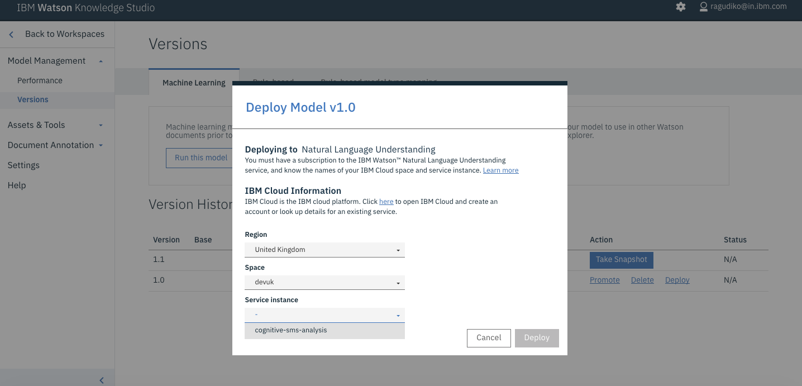Click the Back to Workspaces arrow icon

coord(11,35)
